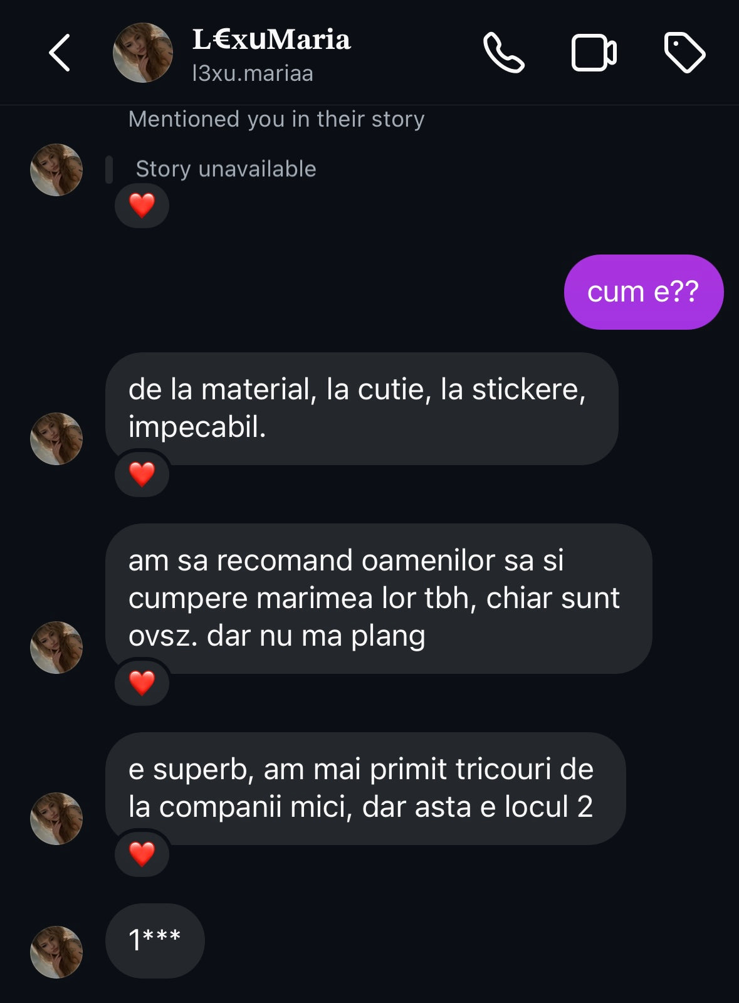
Task: Select the purple 'cum e??' message bubble
Action: tap(643, 292)
